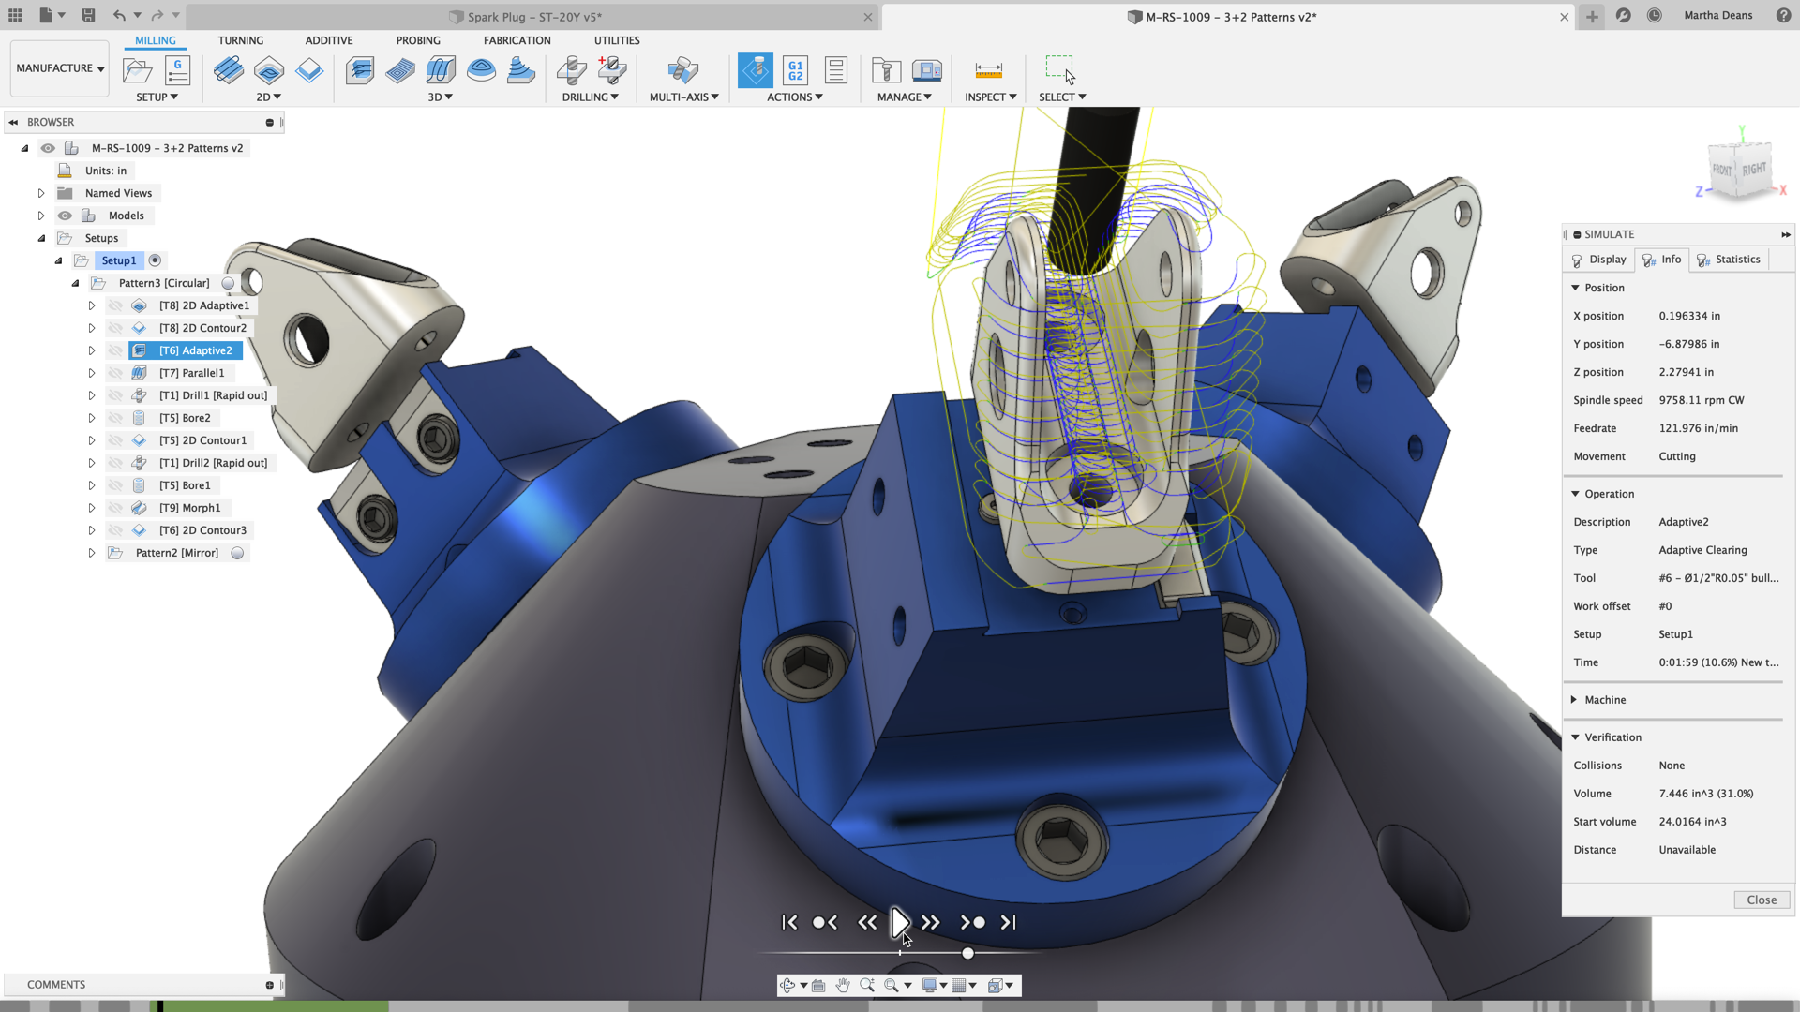This screenshot has height=1012, width=1800.
Task: Toggle visibility eye for Models
Action: click(x=65, y=216)
